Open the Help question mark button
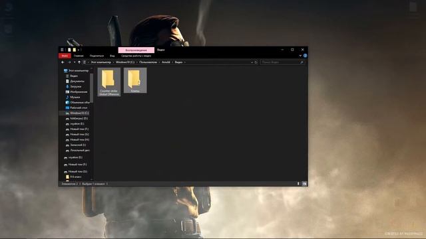This screenshot has height=239, width=426. [305, 56]
